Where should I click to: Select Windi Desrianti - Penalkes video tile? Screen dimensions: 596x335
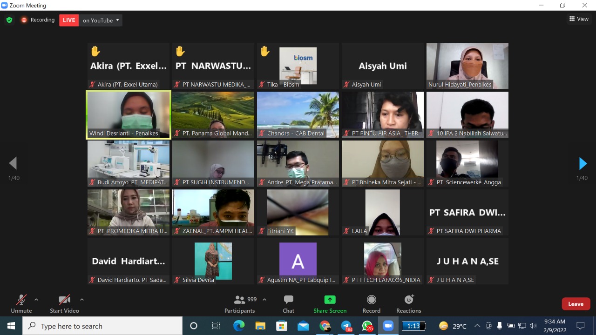(x=129, y=114)
